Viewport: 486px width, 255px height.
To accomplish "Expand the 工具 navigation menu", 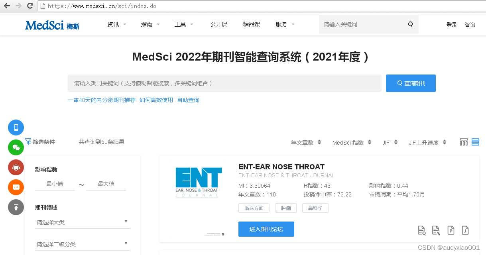I will click(x=184, y=24).
